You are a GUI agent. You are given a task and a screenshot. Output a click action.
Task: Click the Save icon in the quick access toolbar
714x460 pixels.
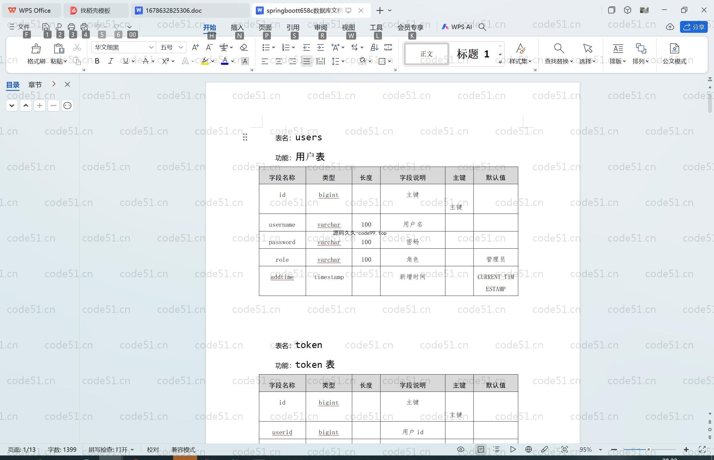coord(46,27)
